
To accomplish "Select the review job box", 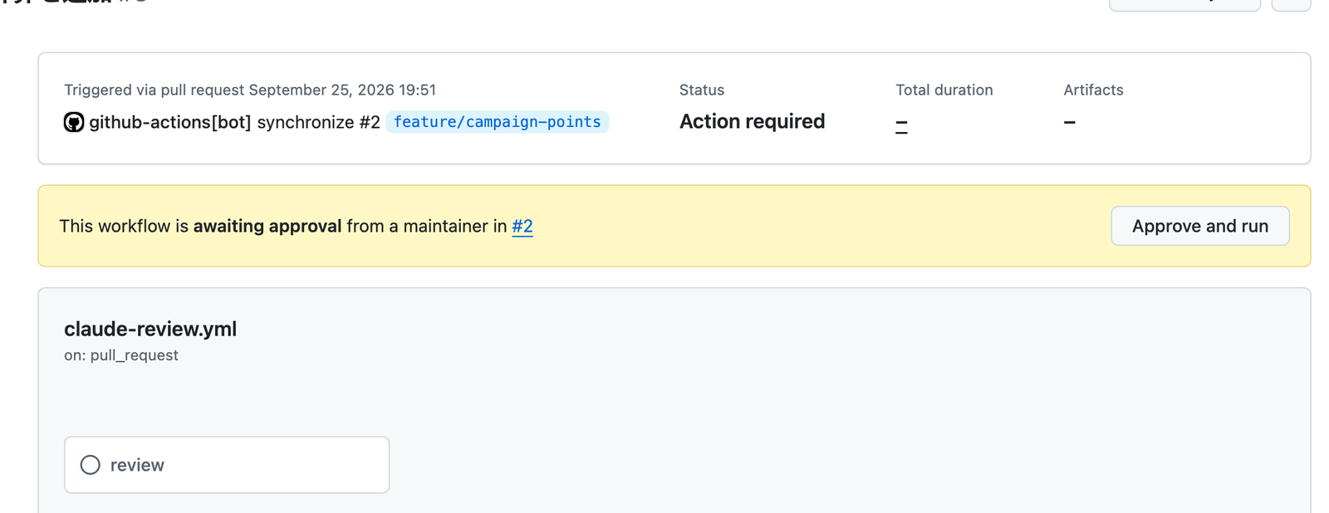I will (x=227, y=465).
